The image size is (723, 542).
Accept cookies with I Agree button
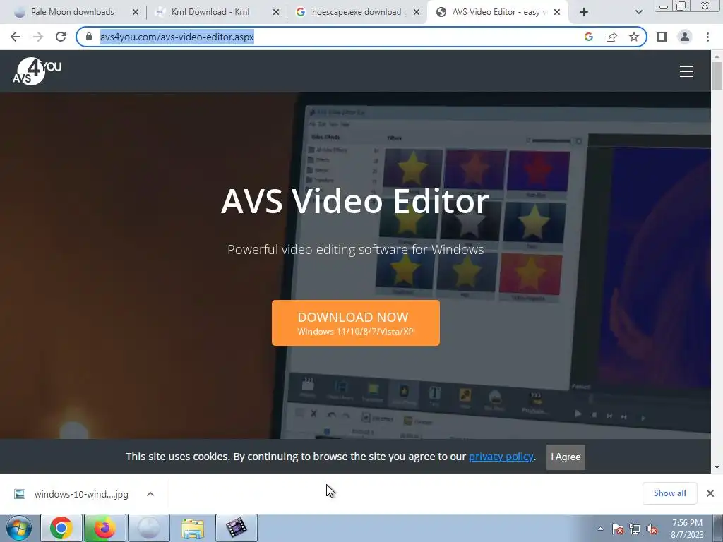pyautogui.click(x=566, y=457)
